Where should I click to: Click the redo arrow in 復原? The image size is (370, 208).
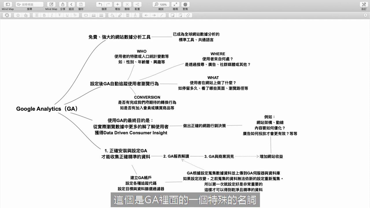click(108, 4)
